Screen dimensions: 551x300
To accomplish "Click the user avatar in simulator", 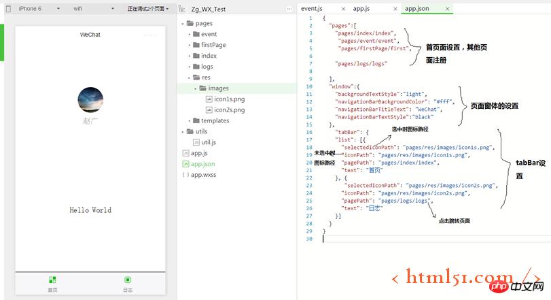I will pos(90,100).
